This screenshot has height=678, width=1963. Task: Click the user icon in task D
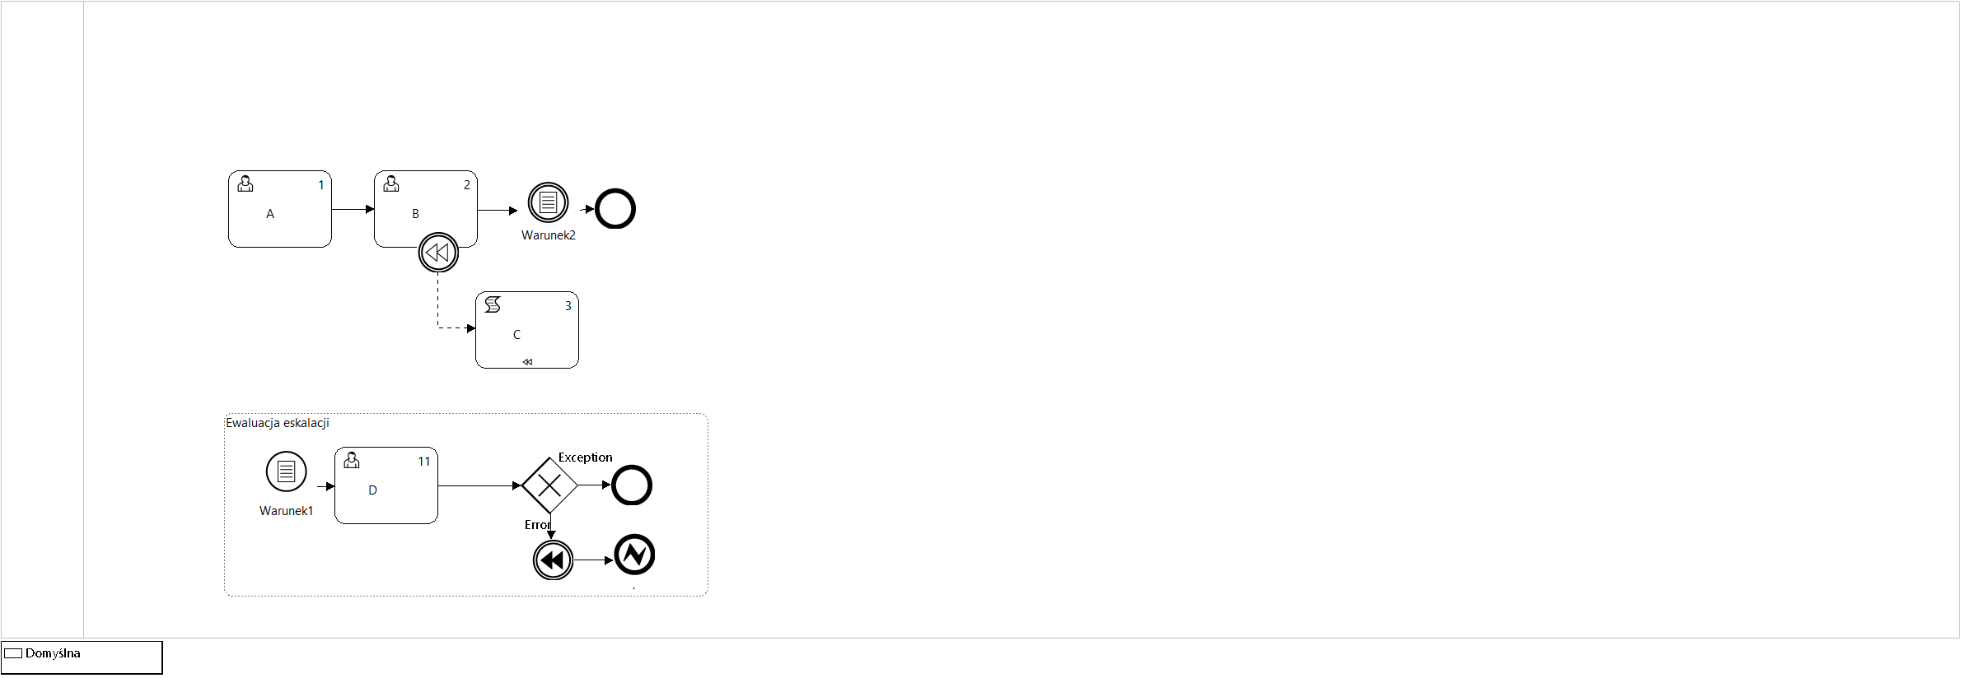352,460
